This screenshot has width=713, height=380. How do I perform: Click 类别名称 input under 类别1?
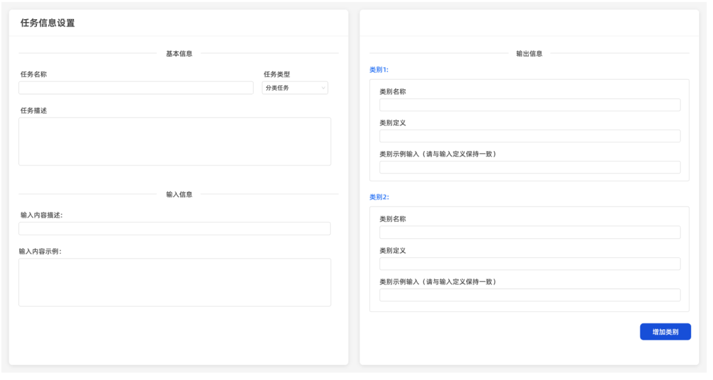[529, 104]
